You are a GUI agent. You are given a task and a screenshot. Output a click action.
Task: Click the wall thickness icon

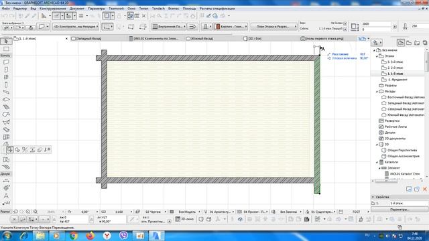(x=405, y=27)
